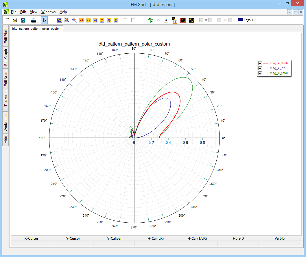This screenshot has height=257, width=306.
Task: Hide the mag_e_total curve via checkbox
Action: pos(260,73)
